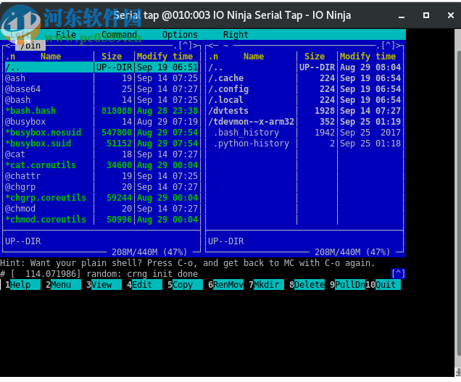Click the 7Mkdir function key
Image resolution: width=461 pixels, height=382 pixels.
[266, 285]
